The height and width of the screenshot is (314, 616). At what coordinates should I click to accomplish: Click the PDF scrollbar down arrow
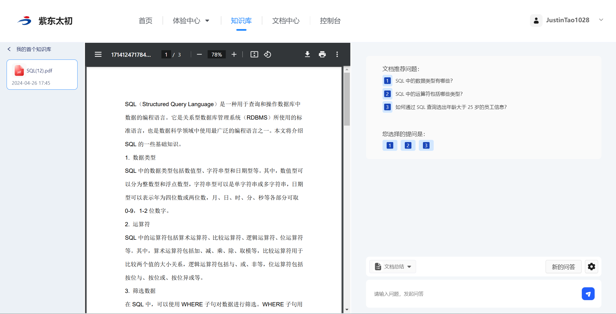tap(347, 310)
